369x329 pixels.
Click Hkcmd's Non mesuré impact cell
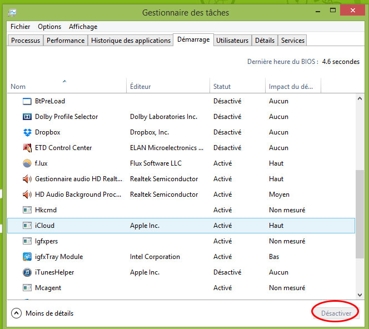click(287, 210)
